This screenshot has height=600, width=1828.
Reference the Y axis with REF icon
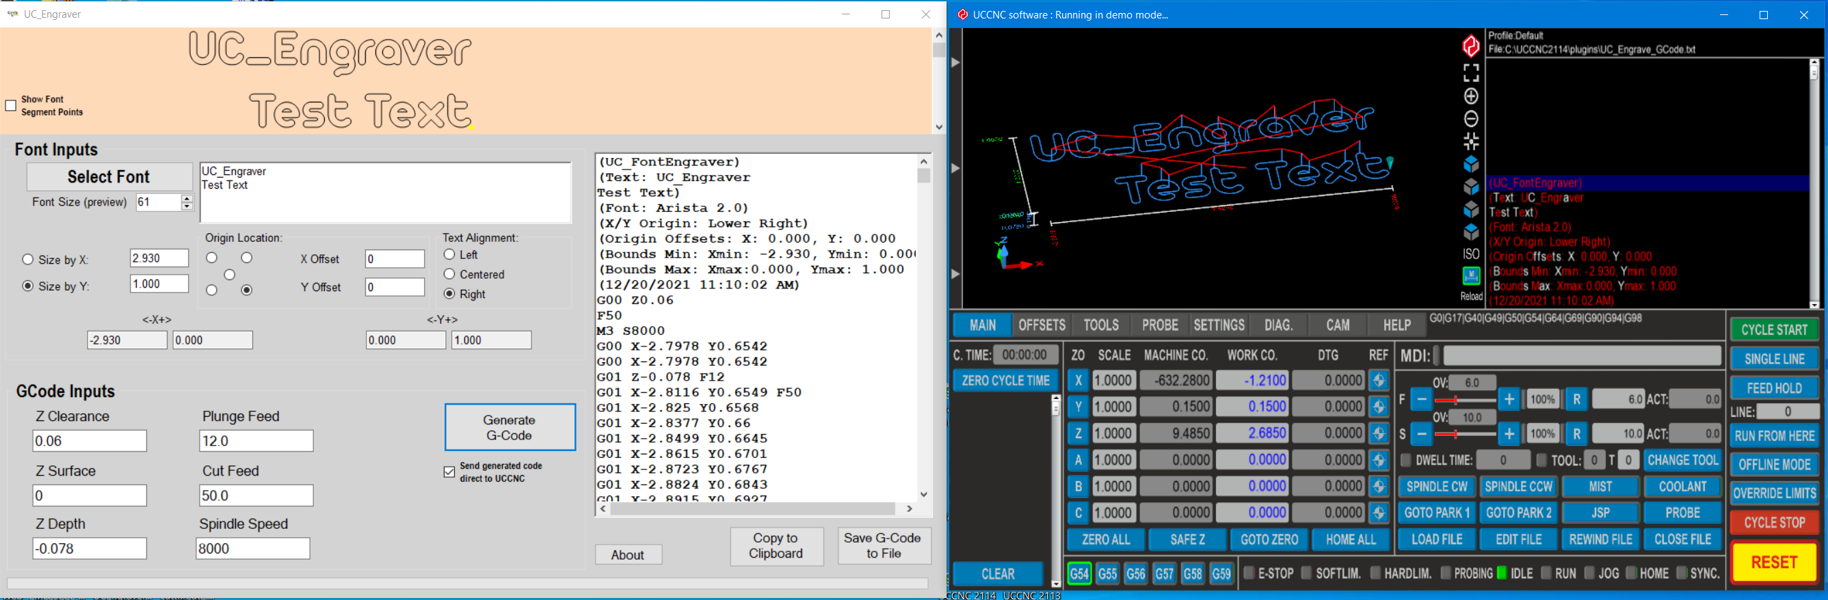click(1379, 407)
